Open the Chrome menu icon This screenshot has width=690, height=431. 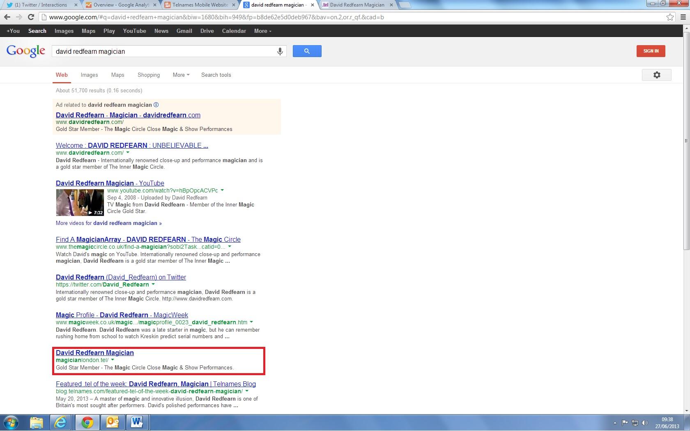tap(683, 17)
